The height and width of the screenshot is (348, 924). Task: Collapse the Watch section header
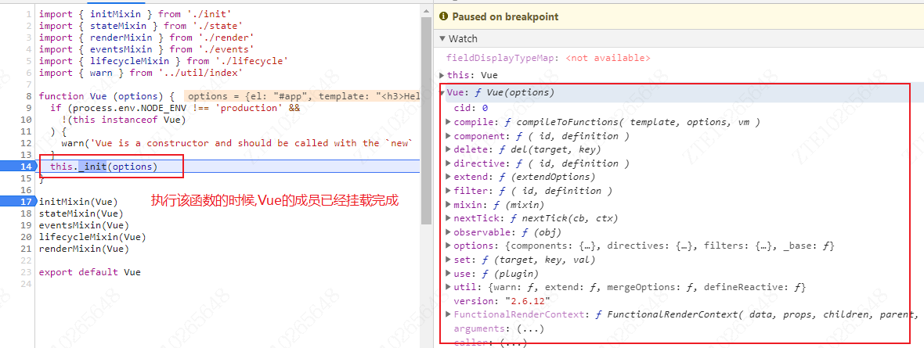tap(442, 39)
